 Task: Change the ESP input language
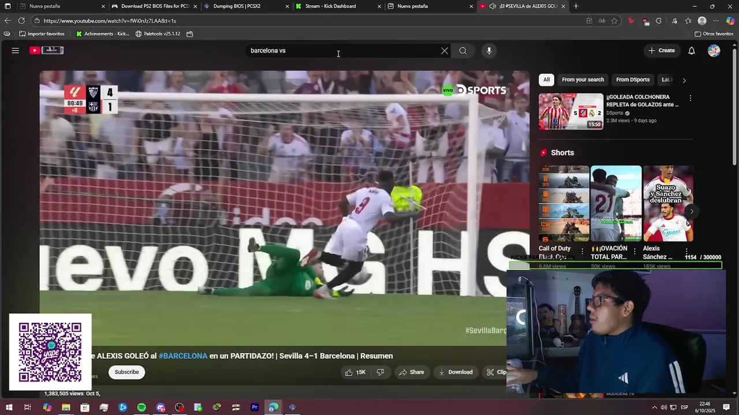tap(685, 408)
